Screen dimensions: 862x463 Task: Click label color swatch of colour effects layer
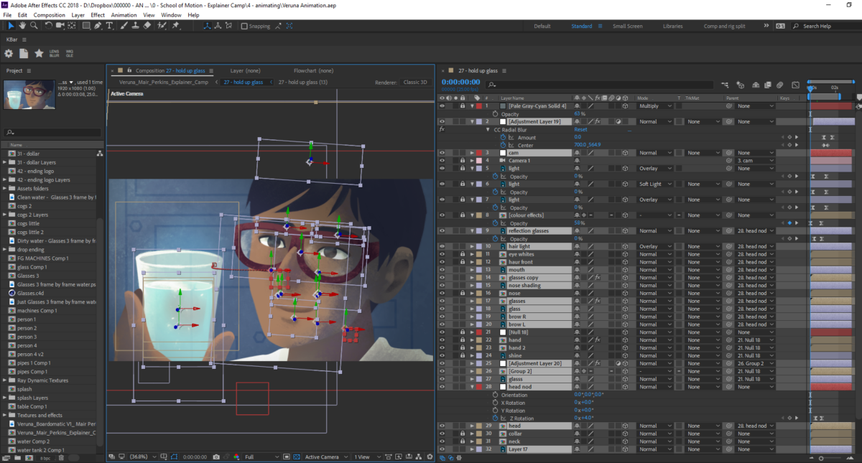click(479, 215)
